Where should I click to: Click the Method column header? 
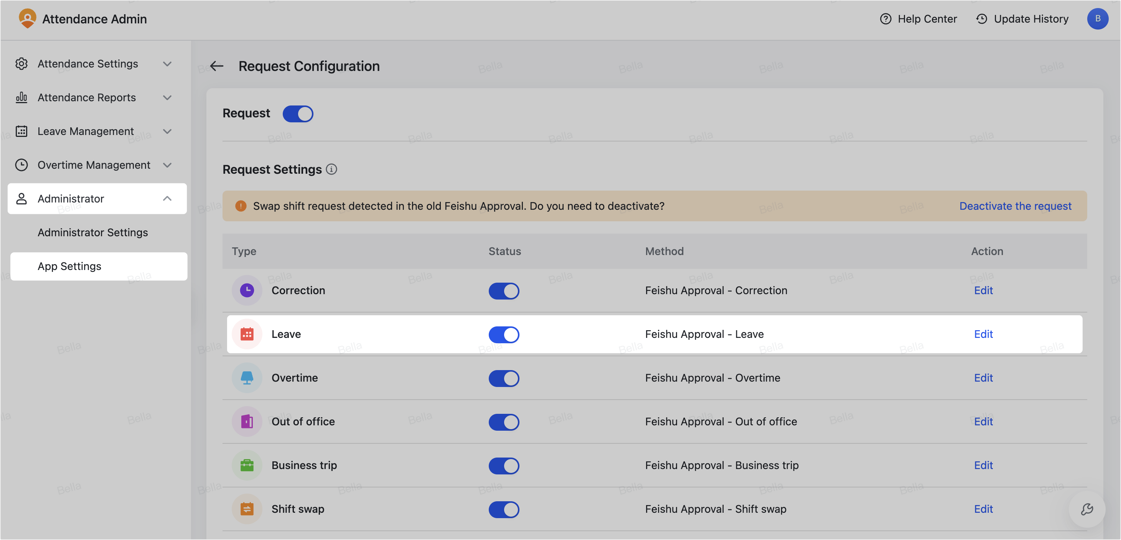pos(664,252)
